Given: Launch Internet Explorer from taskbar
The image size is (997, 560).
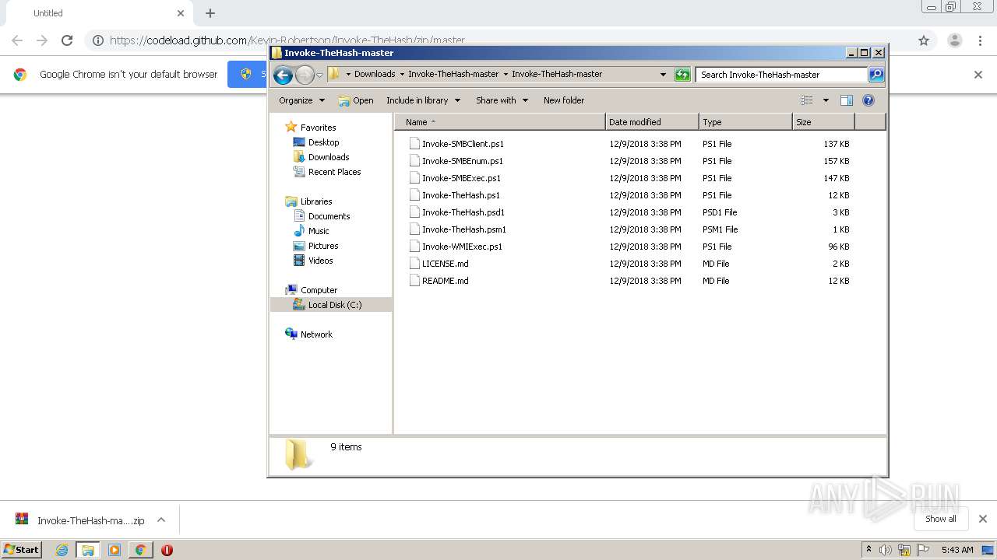Looking at the screenshot, I should [62, 550].
